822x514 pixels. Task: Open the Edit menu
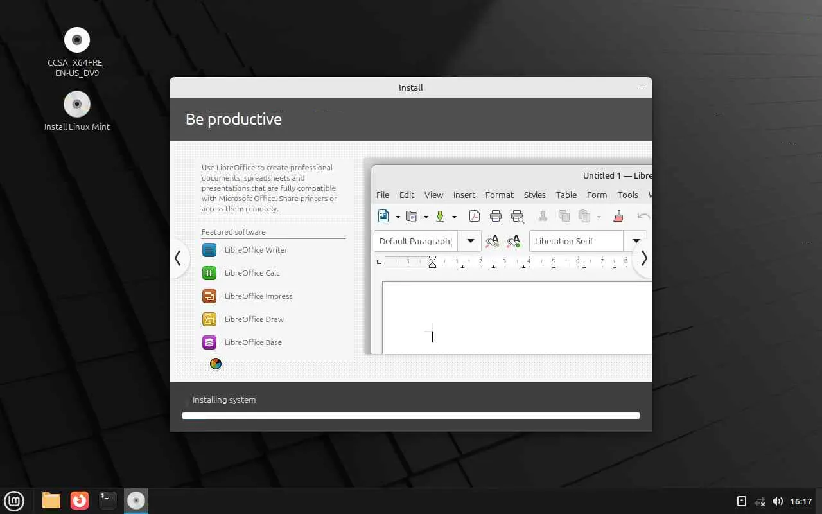pos(407,195)
